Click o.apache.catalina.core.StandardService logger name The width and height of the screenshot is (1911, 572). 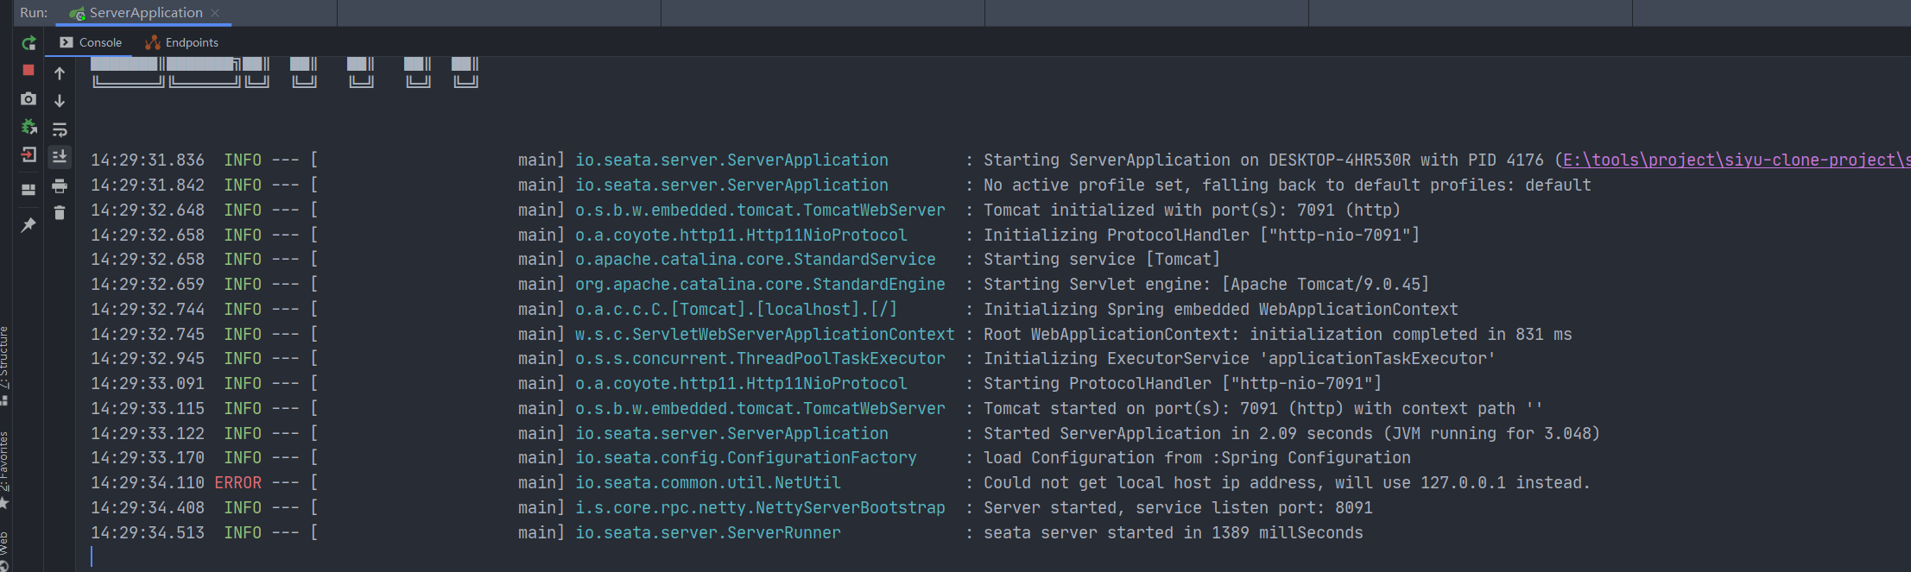(756, 259)
